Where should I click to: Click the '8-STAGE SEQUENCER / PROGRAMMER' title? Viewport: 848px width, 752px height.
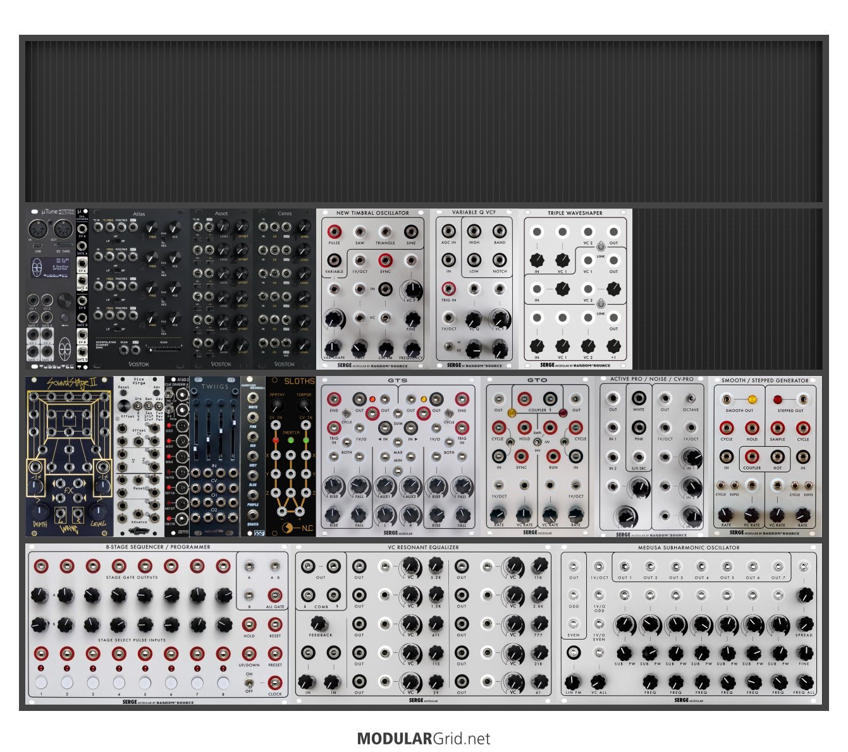point(157,547)
